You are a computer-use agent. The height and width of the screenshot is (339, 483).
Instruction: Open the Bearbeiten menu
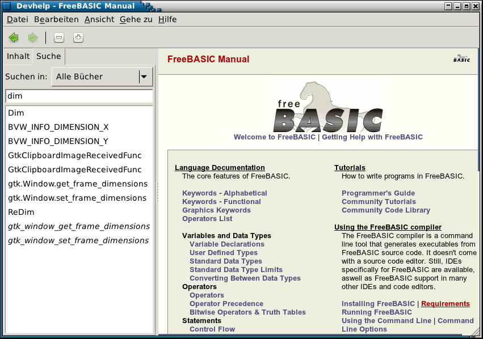(x=56, y=19)
